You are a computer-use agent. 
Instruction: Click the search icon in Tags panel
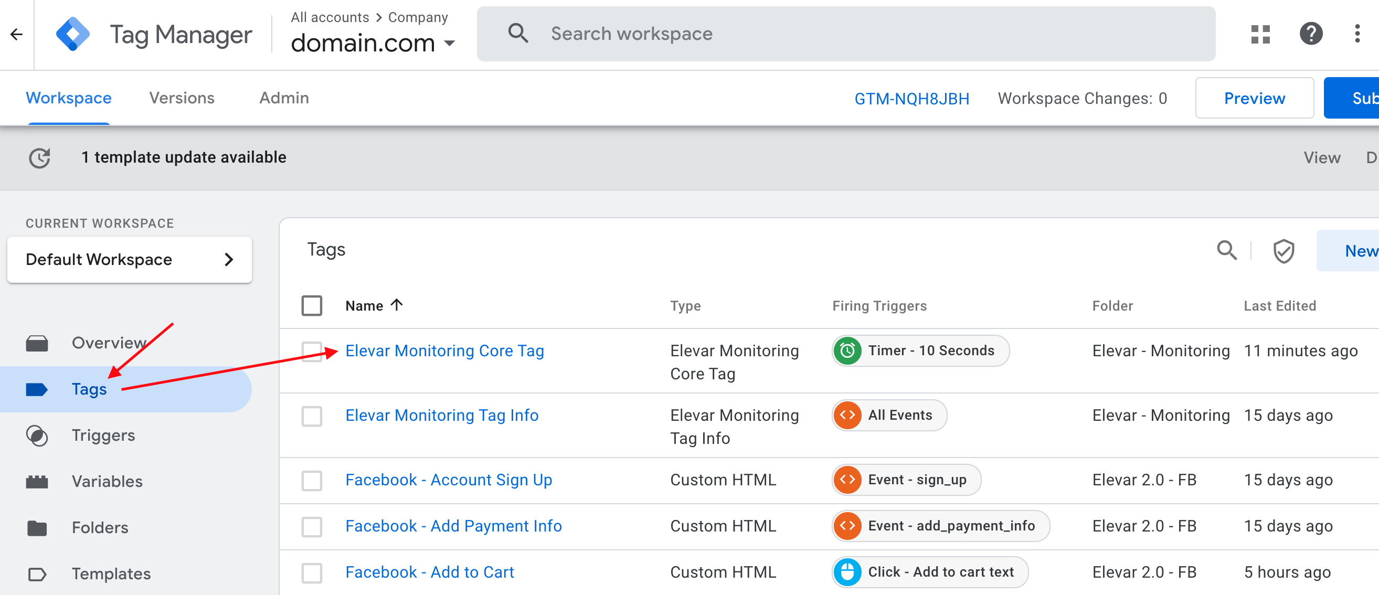[1226, 250]
